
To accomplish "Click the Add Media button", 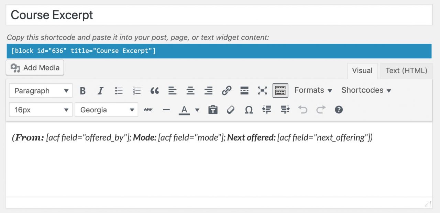I will [x=35, y=68].
